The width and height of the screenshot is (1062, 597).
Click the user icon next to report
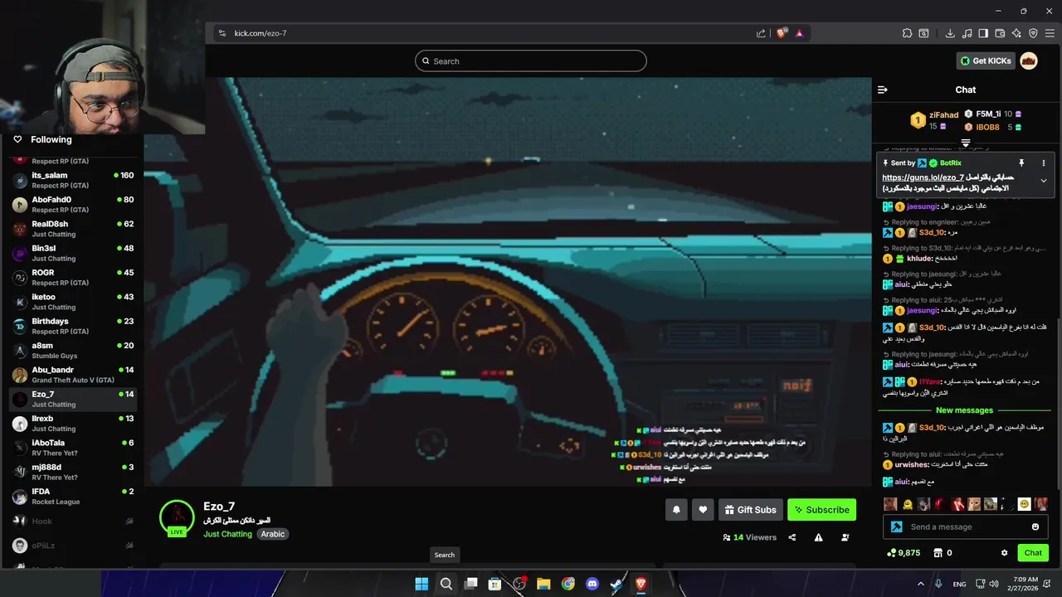click(x=845, y=537)
